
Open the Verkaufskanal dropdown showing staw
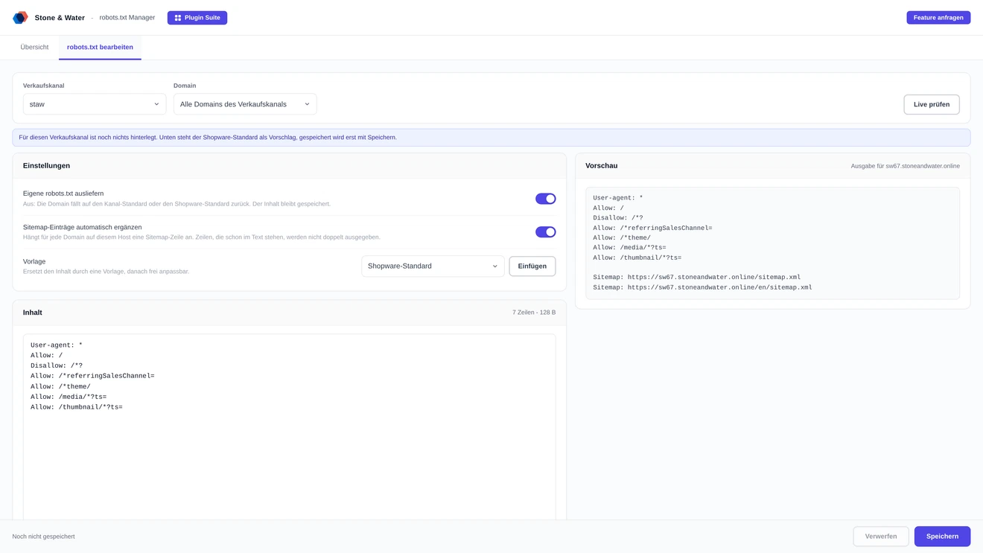click(95, 104)
